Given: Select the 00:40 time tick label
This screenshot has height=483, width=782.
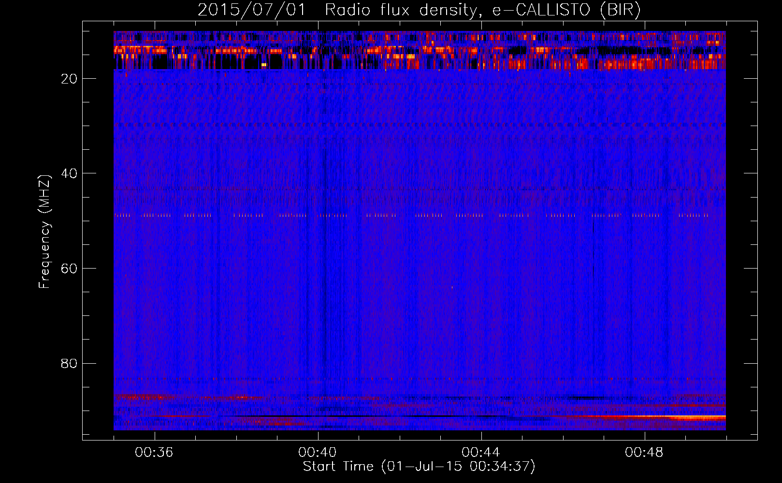Looking at the screenshot, I should pos(318,453).
